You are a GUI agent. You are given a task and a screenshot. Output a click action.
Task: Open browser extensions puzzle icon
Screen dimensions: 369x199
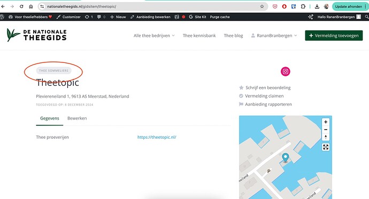point(303,6)
